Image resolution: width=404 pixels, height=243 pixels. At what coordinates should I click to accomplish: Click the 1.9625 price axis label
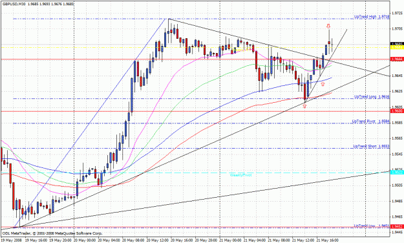[398, 91]
